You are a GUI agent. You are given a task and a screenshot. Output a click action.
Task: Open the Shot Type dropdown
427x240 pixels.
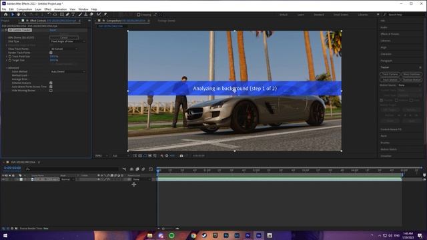68,41
